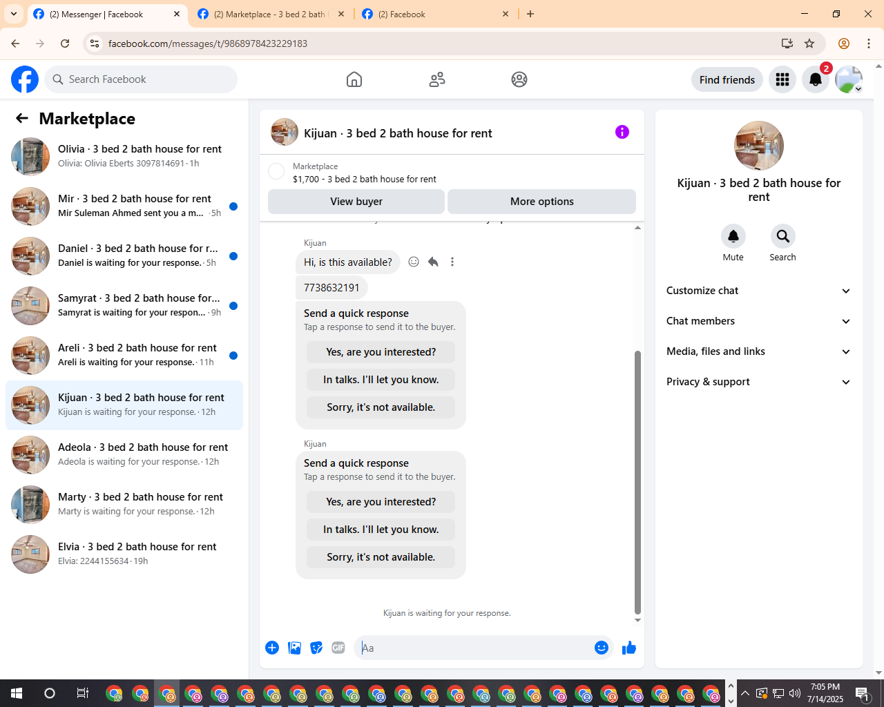884x707 pixels.
Task: Choose a GIF in composer
Action: point(338,648)
